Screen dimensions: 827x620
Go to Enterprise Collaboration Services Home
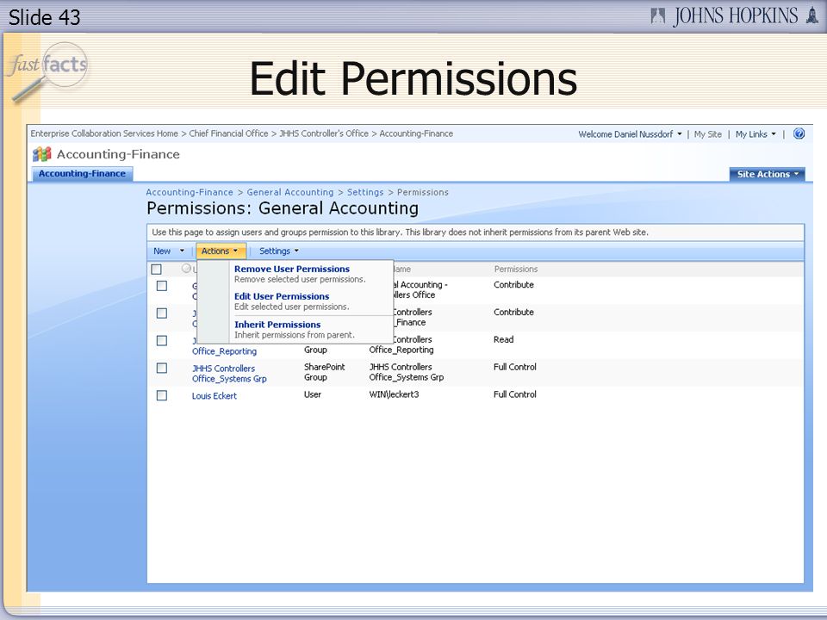[104, 133]
